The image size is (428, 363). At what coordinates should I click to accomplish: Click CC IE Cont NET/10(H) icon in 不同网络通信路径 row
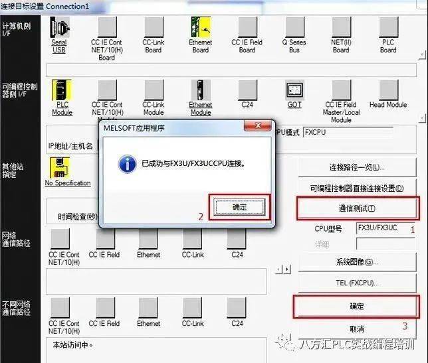[x=60, y=308]
